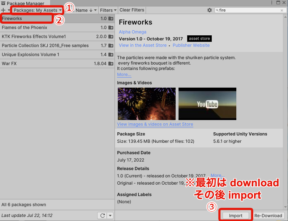Click the plus add-package icon
Screen dimensions: 288x221
pyautogui.click(x=3, y=10)
